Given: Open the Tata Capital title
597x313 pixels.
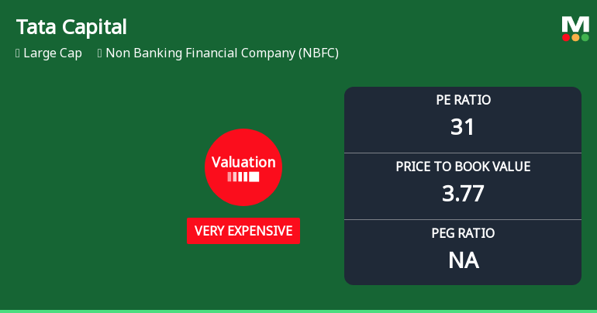Looking at the screenshot, I should pos(71,27).
